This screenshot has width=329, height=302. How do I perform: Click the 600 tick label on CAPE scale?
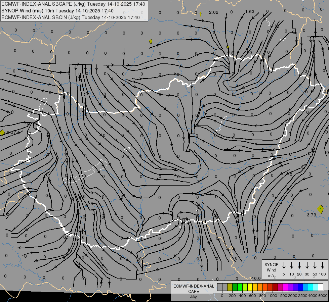[x=252, y=296]
